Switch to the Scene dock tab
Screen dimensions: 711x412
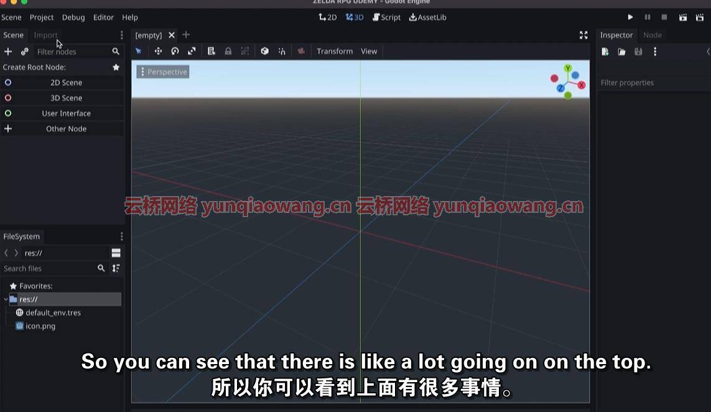click(13, 35)
